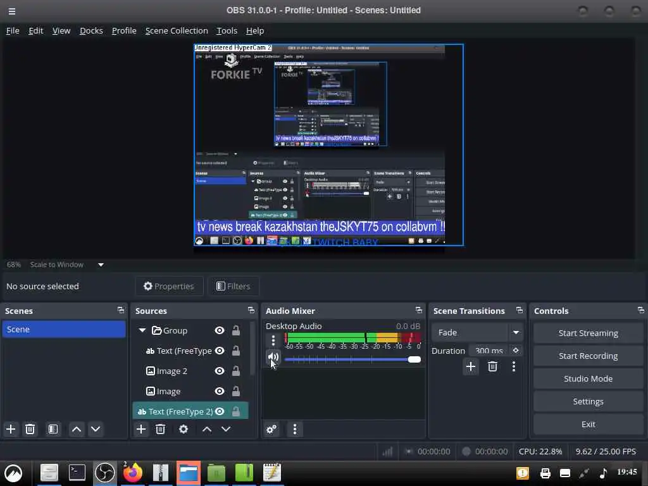The width and height of the screenshot is (648, 486).
Task: Select the Scene item in Scenes list
Action: [64, 329]
